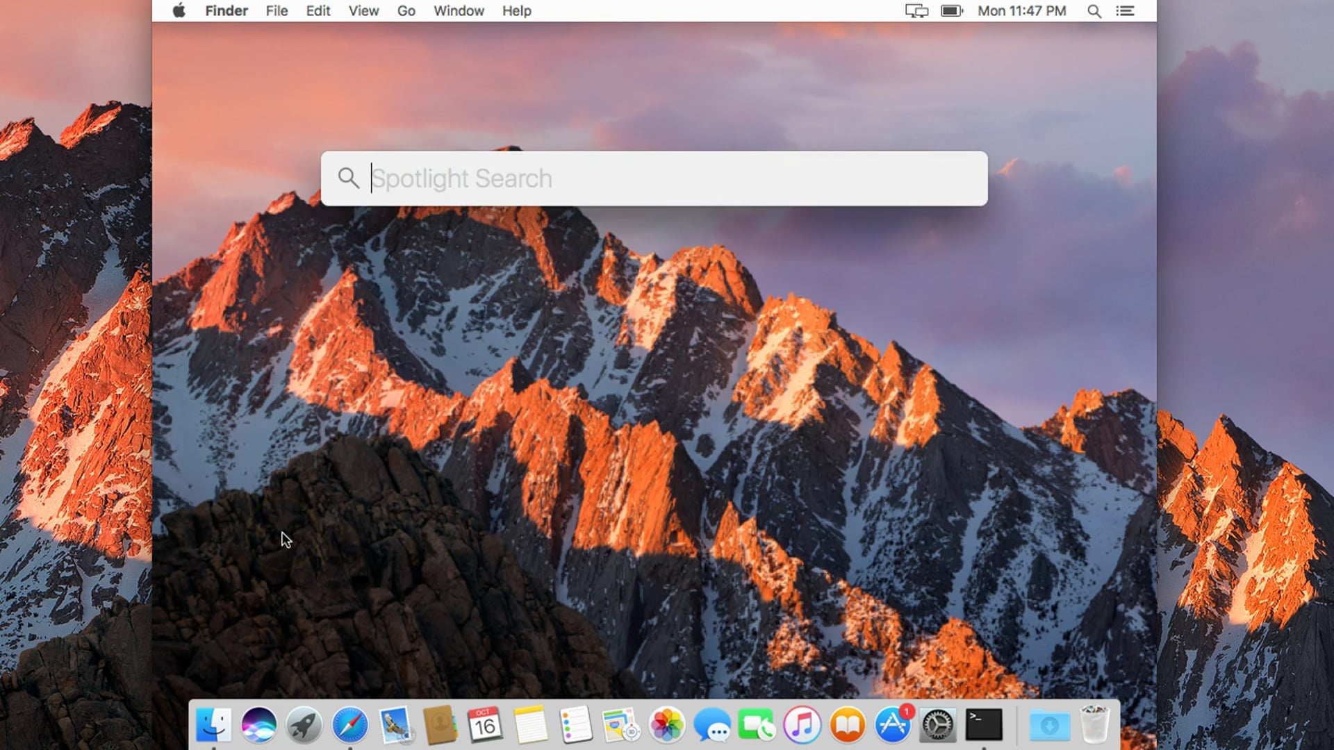Open the battery status menu
The height and width of the screenshot is (750, 1334).
coord(951,11)
